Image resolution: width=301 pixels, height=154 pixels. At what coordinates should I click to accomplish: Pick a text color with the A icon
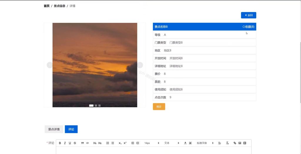[x=185, y=143]
